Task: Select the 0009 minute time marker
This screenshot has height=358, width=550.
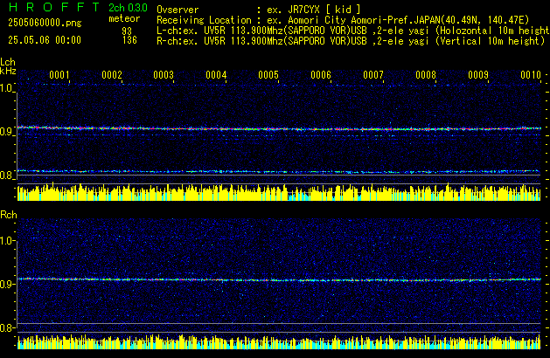Action: pos(478,75)
